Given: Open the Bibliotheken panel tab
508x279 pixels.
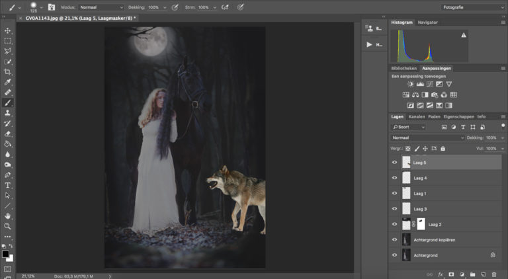Looking at the screenshot, I should (403, 68).
